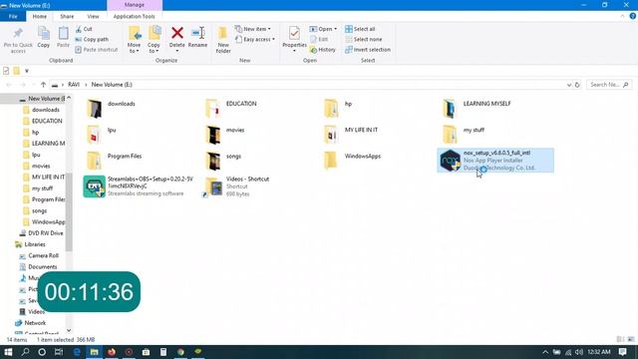Click Paste shortcut option
Viewport: 638px width, 359px height.
pyautogui.click(x=97, y=50)
